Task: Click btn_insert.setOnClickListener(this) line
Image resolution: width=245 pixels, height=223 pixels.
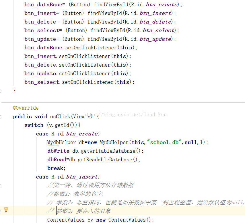Action: [78, 56]
